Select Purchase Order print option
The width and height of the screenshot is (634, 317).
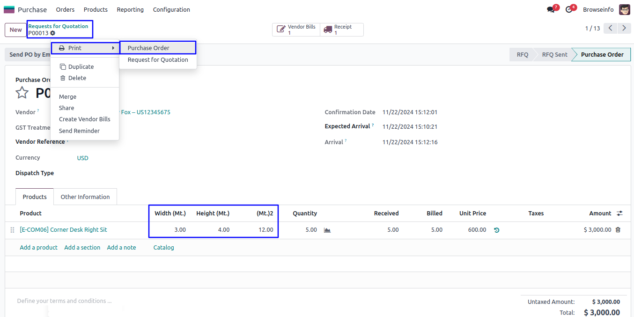[148, 48]
